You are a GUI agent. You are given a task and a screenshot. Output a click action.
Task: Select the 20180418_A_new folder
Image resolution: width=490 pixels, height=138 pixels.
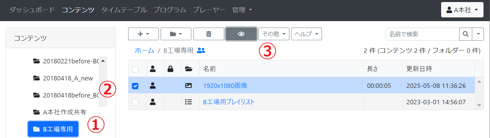click(63, 78)
